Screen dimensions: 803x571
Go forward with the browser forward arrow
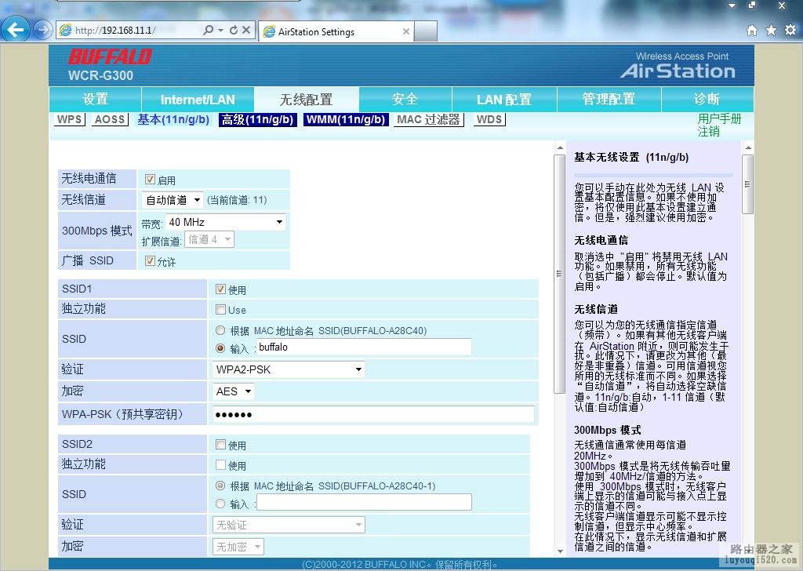click(x=43, y=31)
